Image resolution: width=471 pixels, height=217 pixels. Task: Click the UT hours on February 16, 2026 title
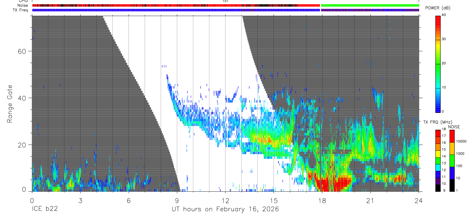(225, 209)
